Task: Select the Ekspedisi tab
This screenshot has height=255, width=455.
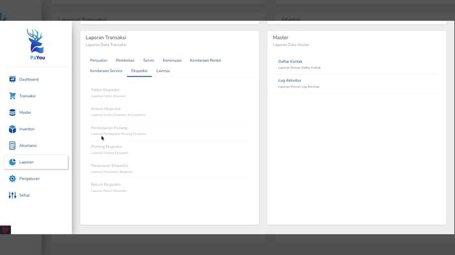Action: (x=139, y=71)
